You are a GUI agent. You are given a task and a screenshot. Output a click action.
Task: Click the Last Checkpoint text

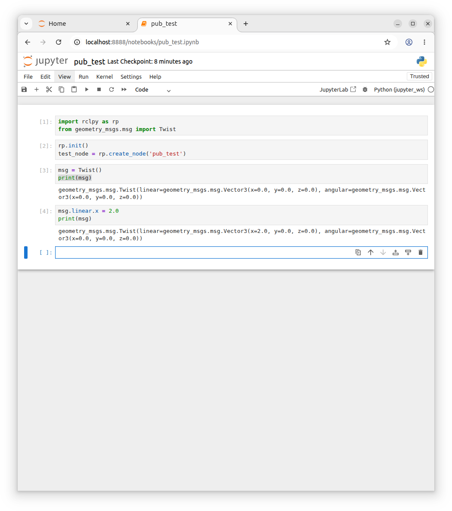point(150,61)
